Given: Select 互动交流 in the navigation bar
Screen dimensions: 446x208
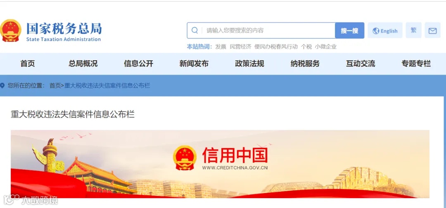Looking at the screenshot, I should (361, 64).
